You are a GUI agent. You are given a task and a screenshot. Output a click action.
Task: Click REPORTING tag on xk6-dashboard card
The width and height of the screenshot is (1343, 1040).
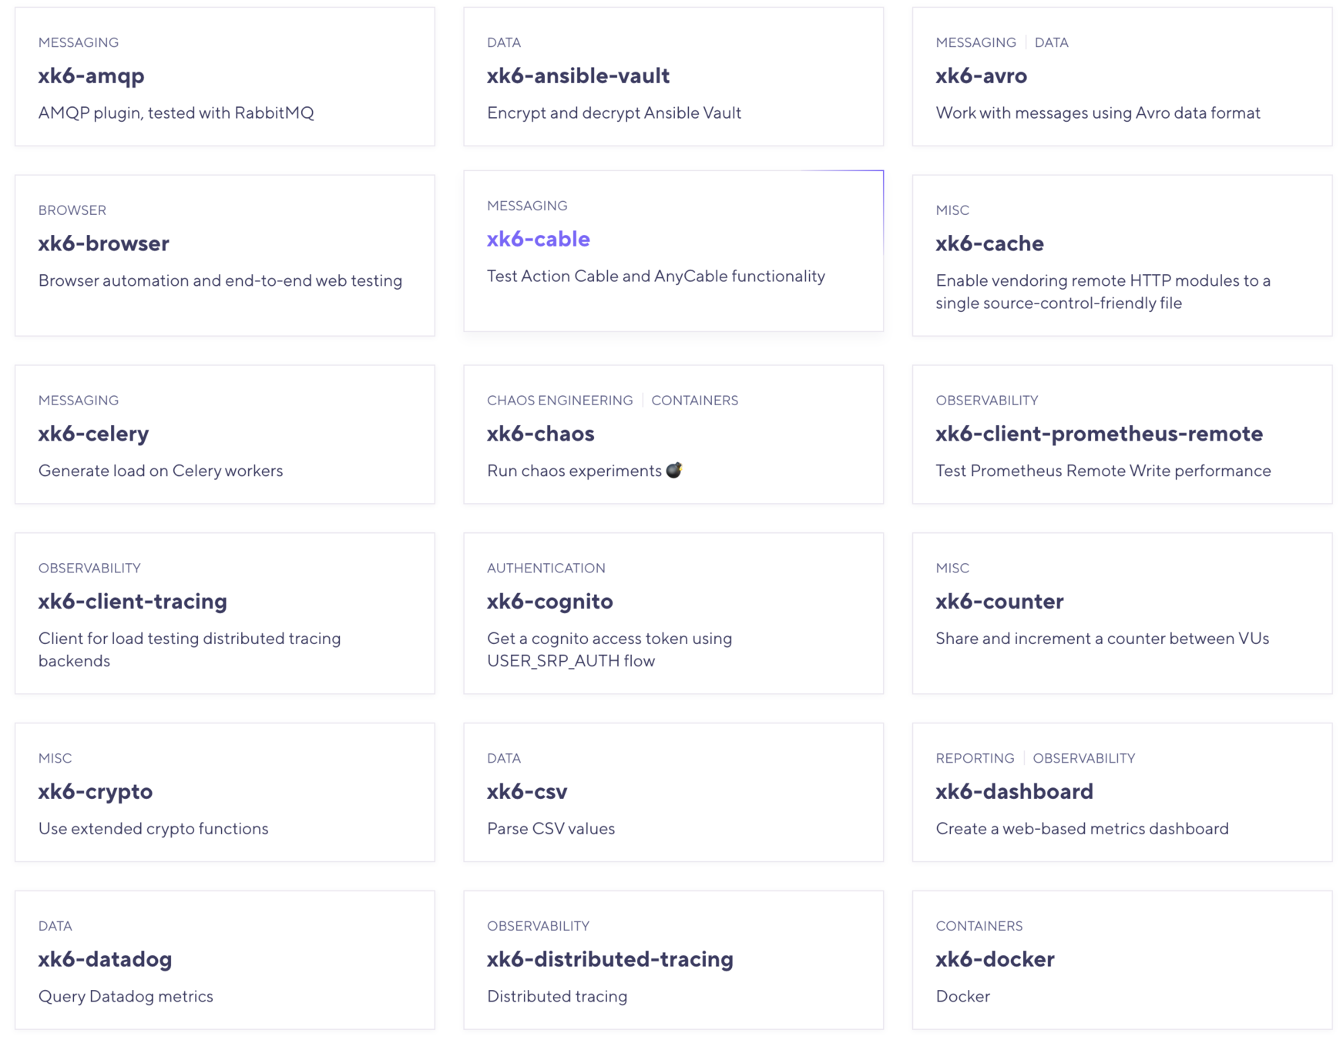pos(975,759)
